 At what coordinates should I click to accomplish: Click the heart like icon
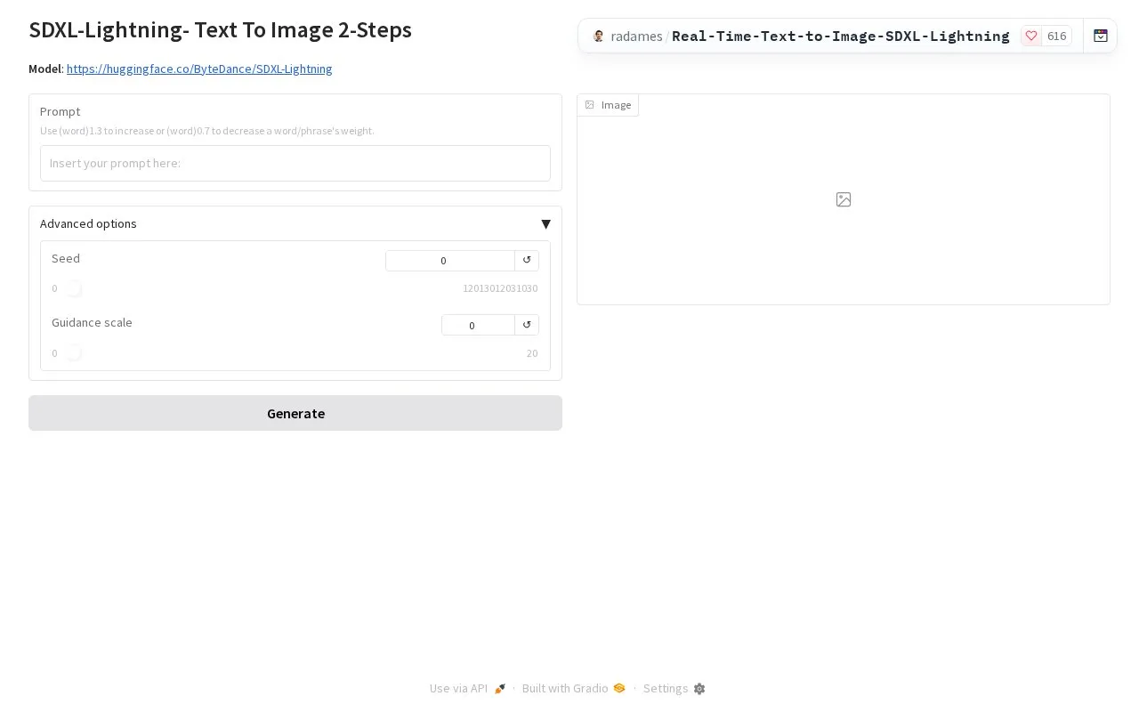[x=1031, y=36]
